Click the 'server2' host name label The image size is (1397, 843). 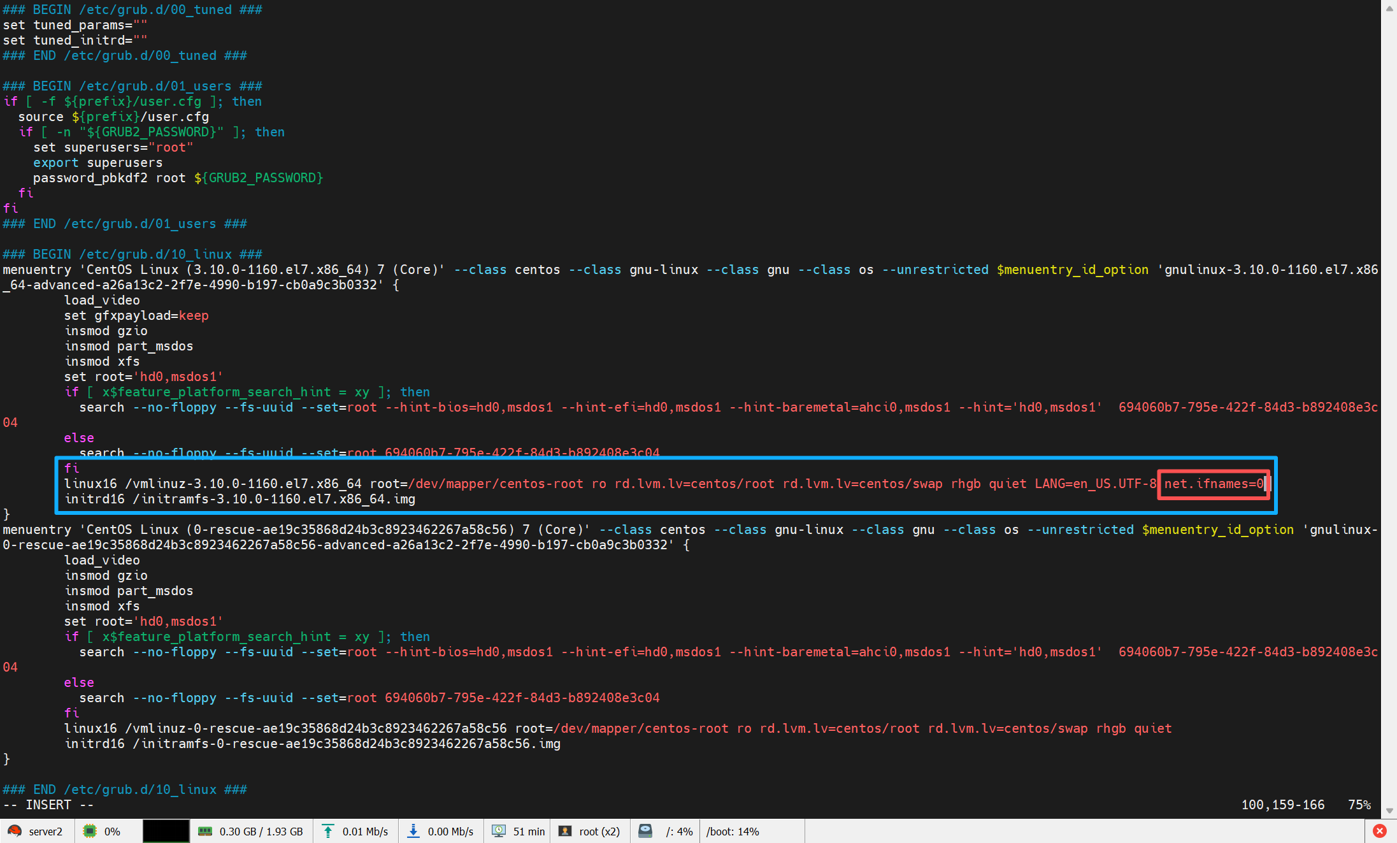pos(45,832)
